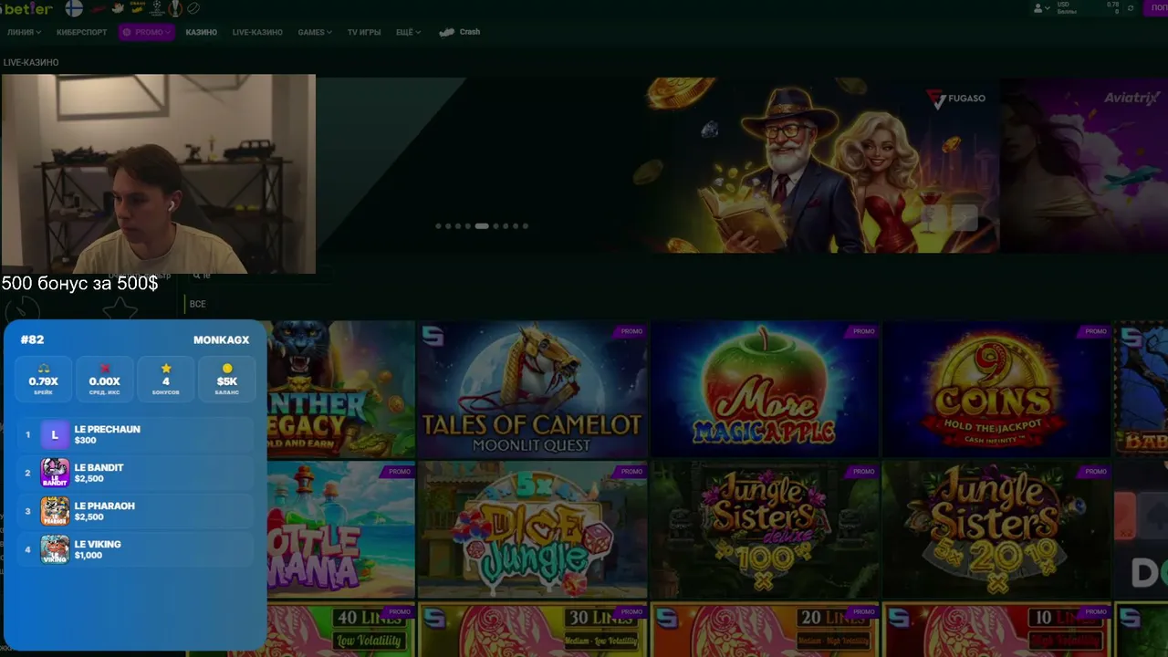Open the 10 Lines slot tile
The height and width of the screenshot is (657, 1168).
click(996, 630)
